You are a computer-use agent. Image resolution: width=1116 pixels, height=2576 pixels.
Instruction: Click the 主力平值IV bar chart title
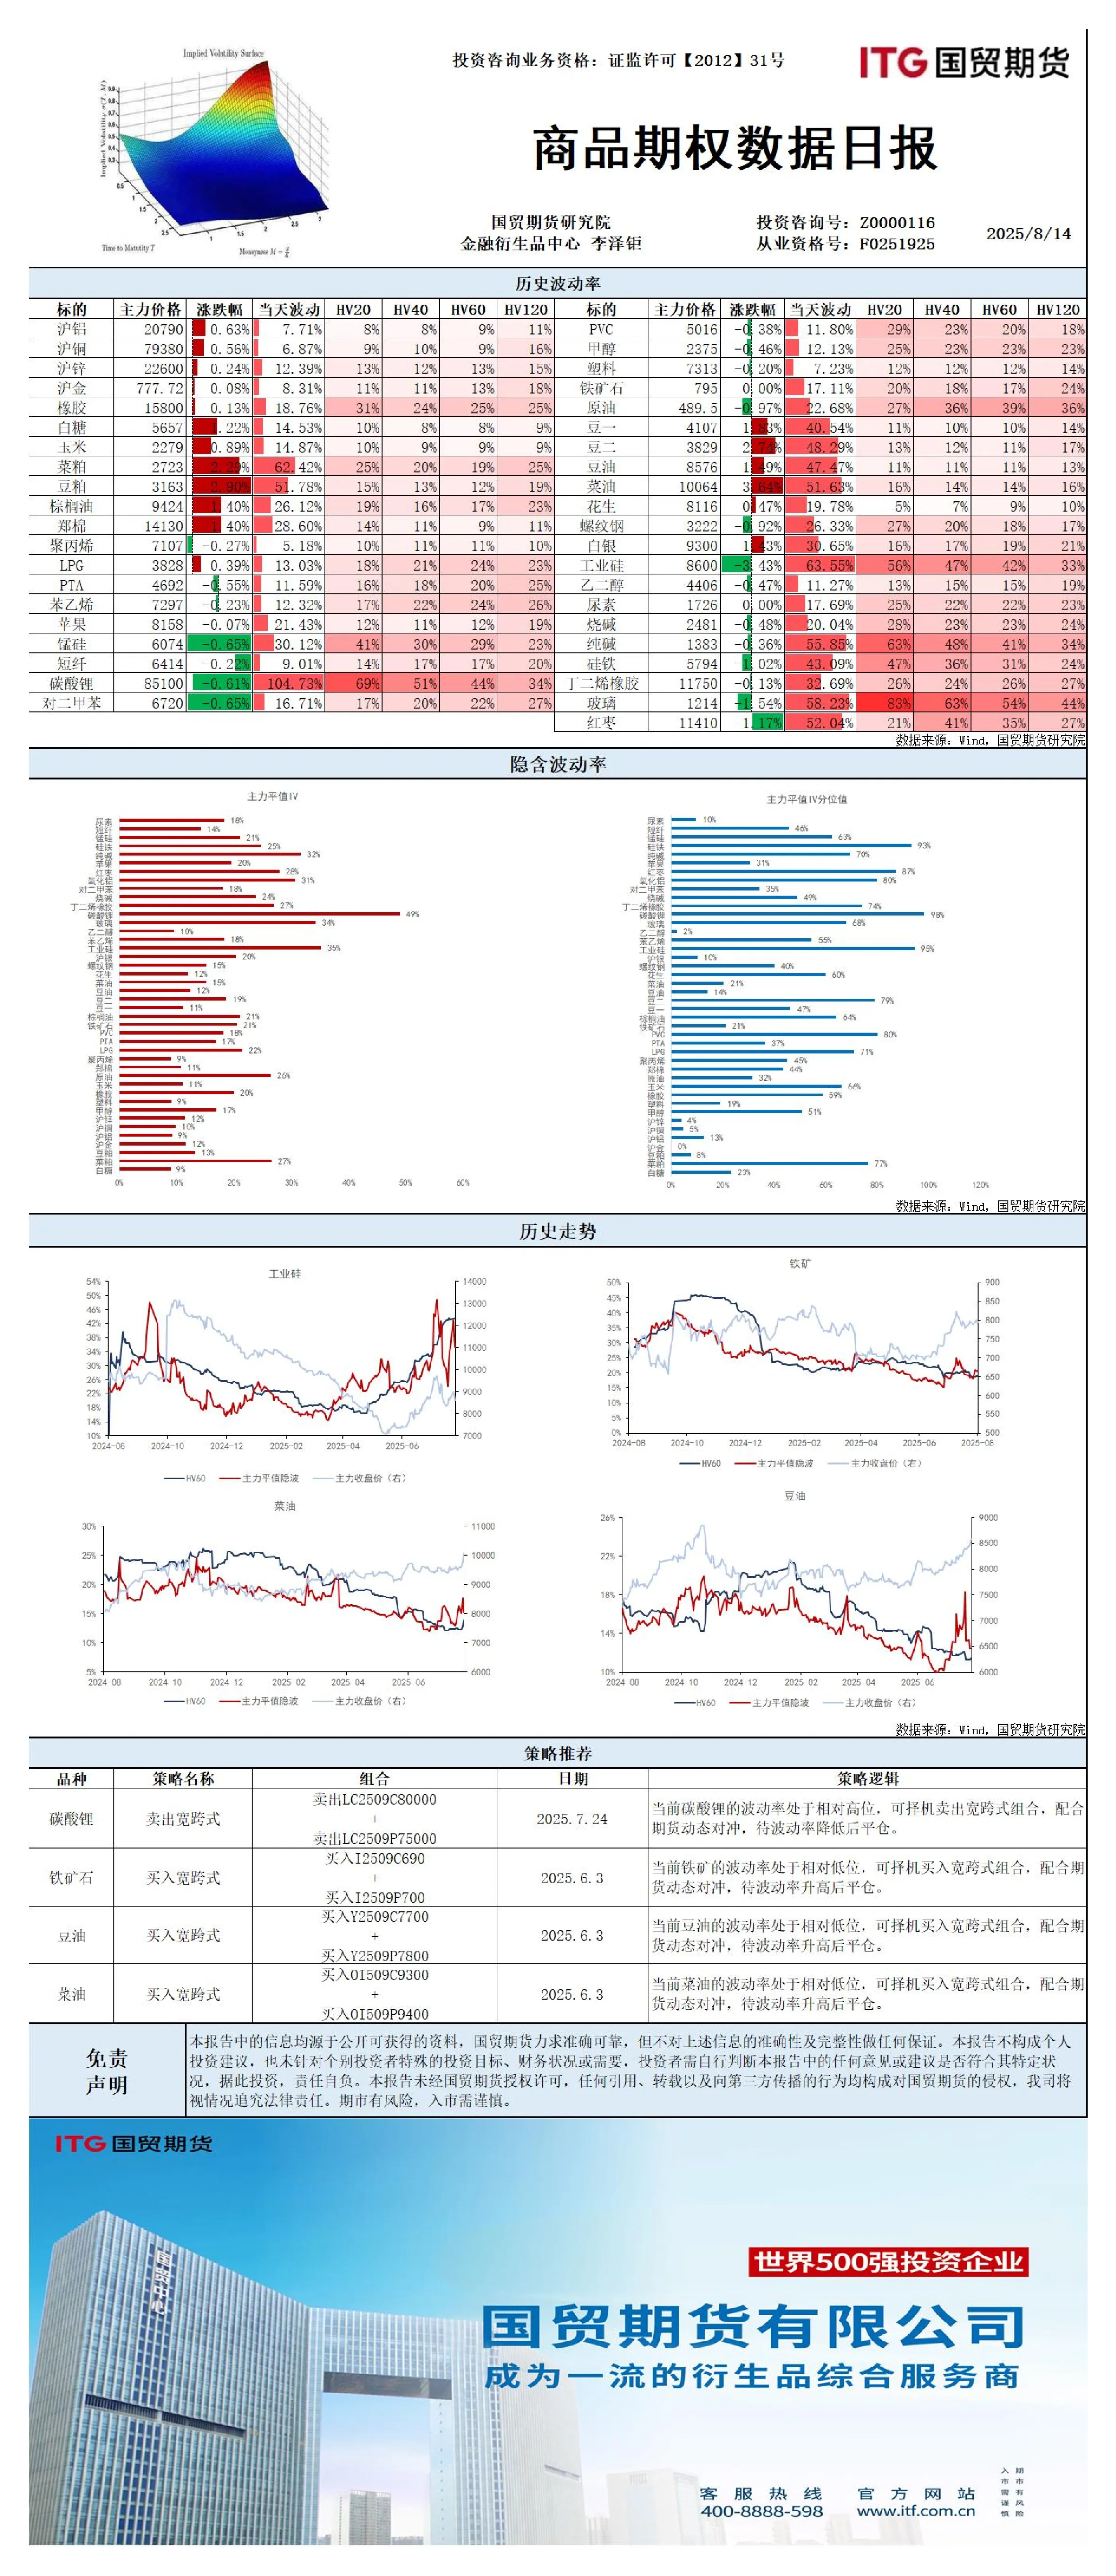(x=273, y=796)
